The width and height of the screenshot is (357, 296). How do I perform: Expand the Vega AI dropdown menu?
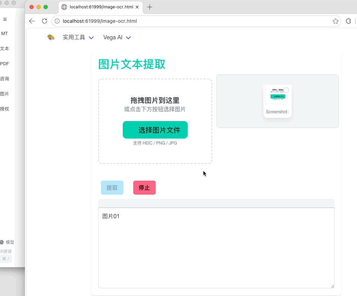[x=117, y=37]
